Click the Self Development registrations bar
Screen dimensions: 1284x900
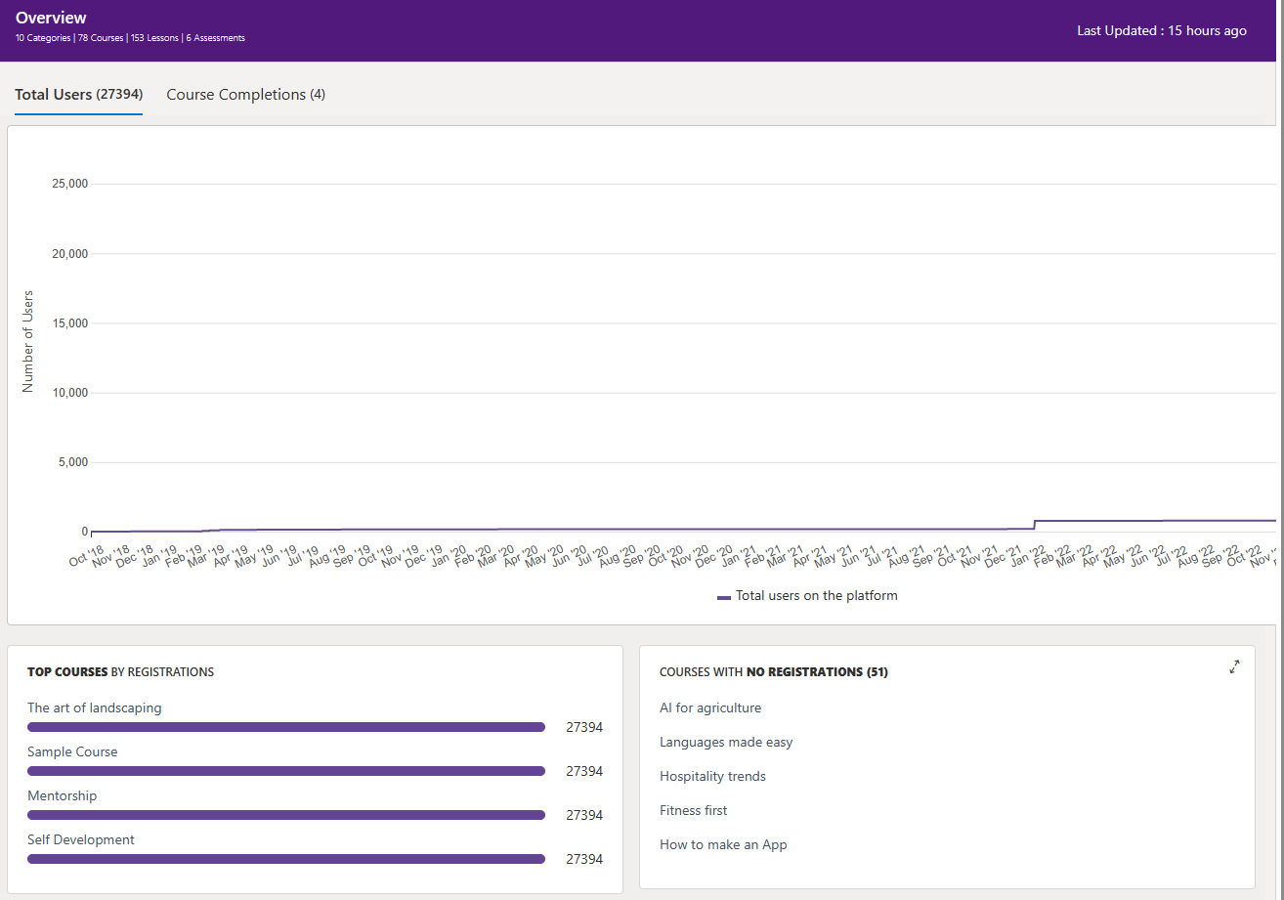point(286,859)
